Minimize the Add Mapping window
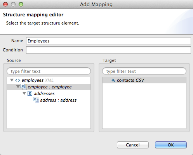This screenshot has width=193, height=155. tap(13, 4)
